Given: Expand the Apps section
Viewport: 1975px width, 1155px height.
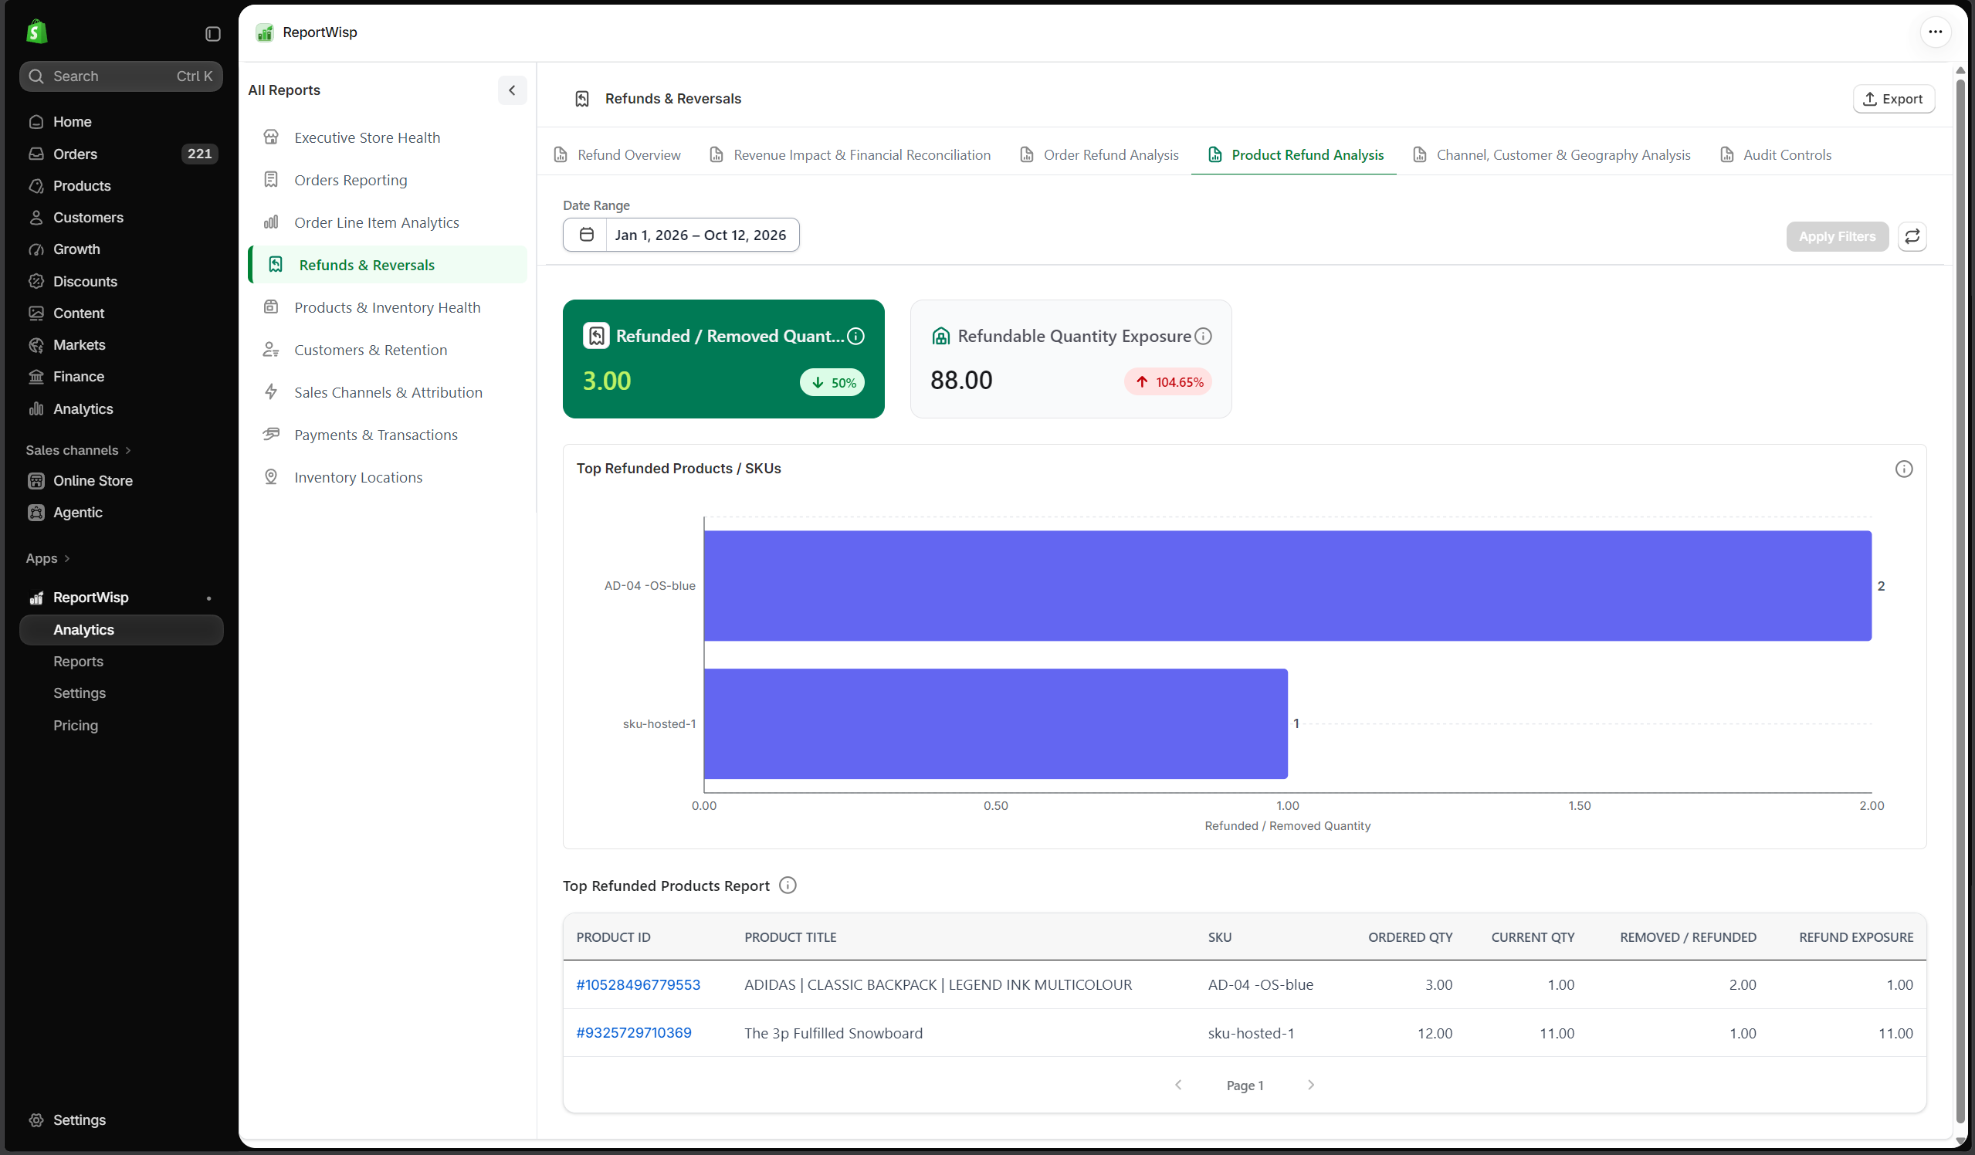Looking at the screenshot, I should (x=48, y=558).
